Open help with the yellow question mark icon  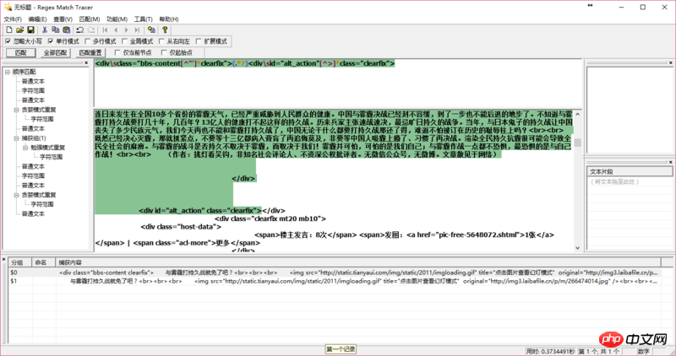(165, 30)
